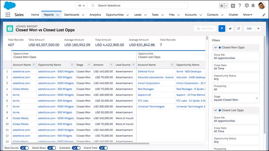Collapse the Closed Won Opps filter section

216,48
